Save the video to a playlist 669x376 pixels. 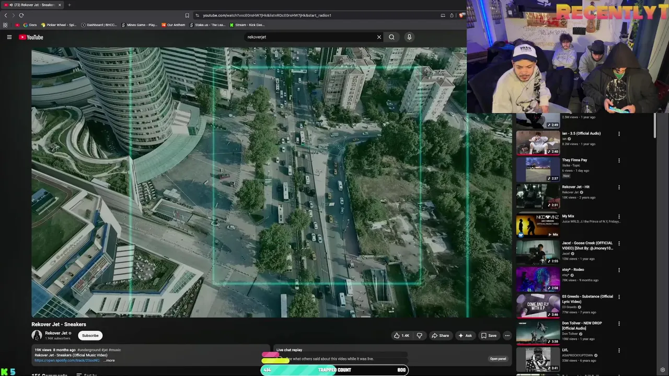click(489, 336)
